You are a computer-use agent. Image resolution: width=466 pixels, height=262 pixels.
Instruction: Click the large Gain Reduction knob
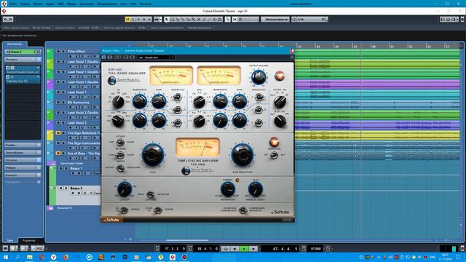point(242,155)
